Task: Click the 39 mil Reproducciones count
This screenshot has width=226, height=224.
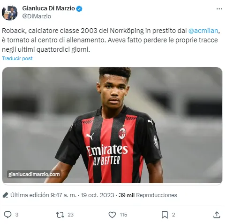Action: pyautogui.click(x=148, y=195)
